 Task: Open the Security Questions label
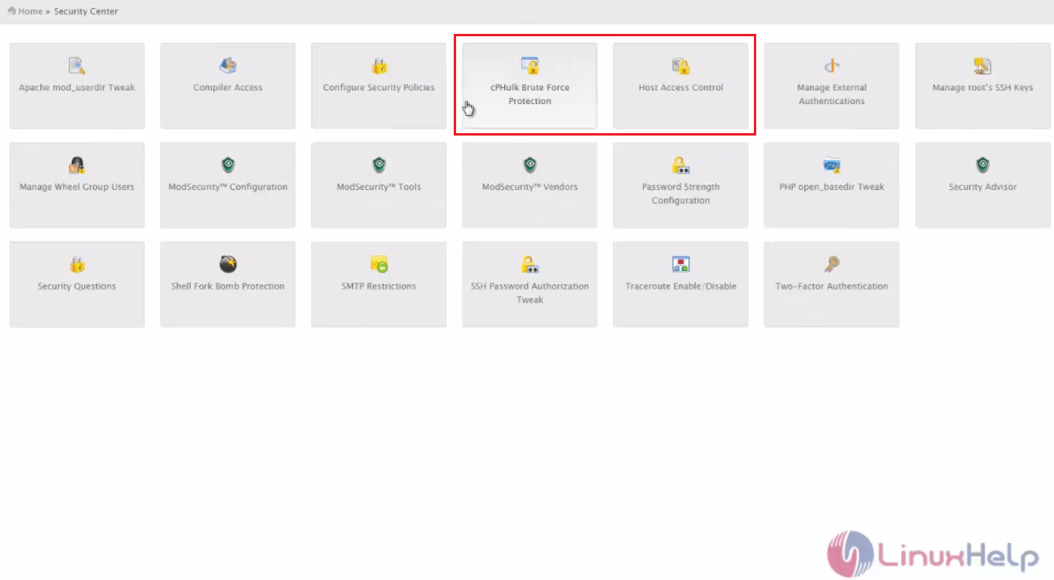coord(77,286)
